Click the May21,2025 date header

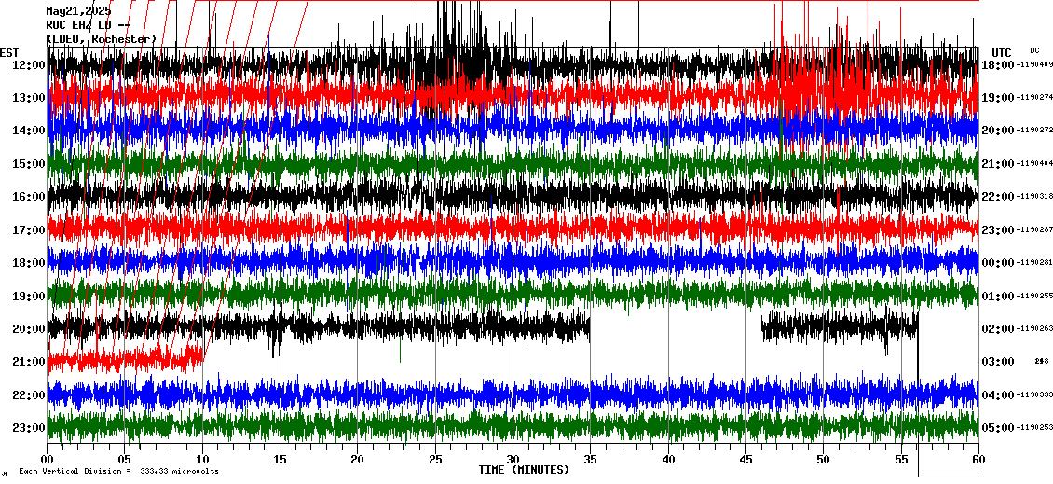[78, 11]
